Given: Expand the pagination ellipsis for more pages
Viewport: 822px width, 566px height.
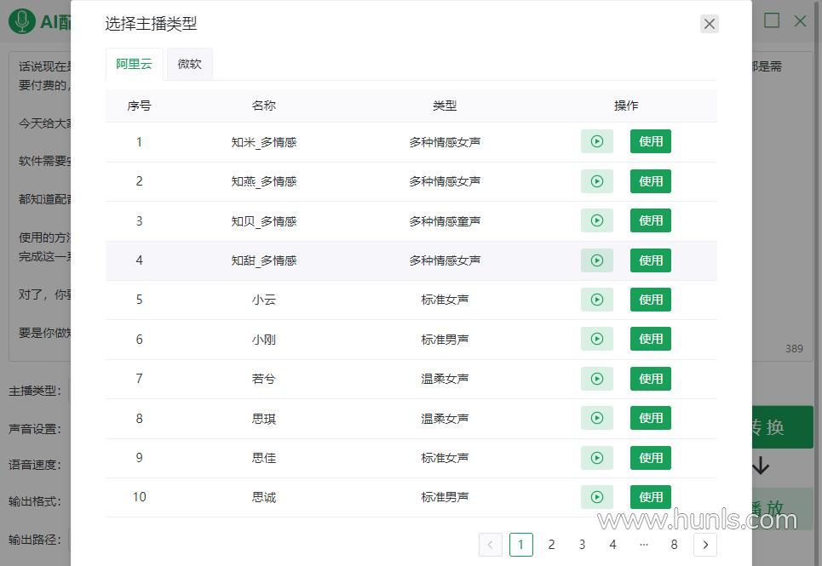Looking at the screenshot, I should 643,545.
